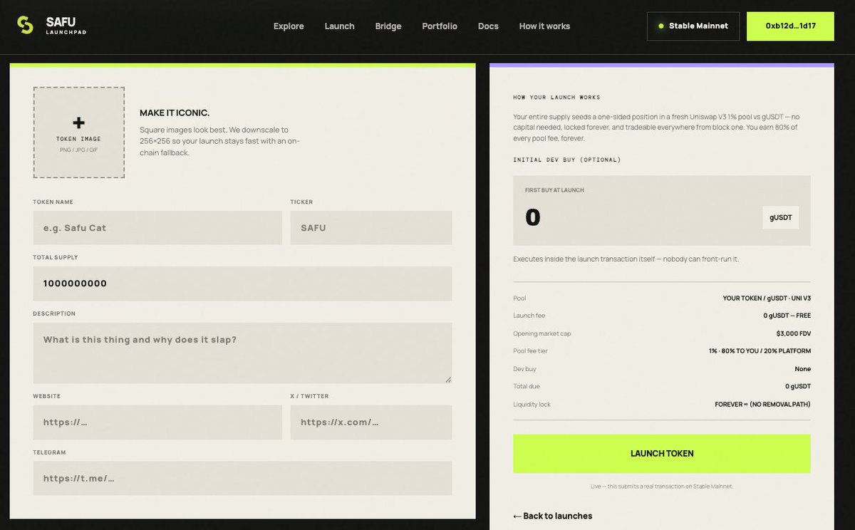Click the "HOW YOUR LAUNCH WORKS" heading

point(556,98)
